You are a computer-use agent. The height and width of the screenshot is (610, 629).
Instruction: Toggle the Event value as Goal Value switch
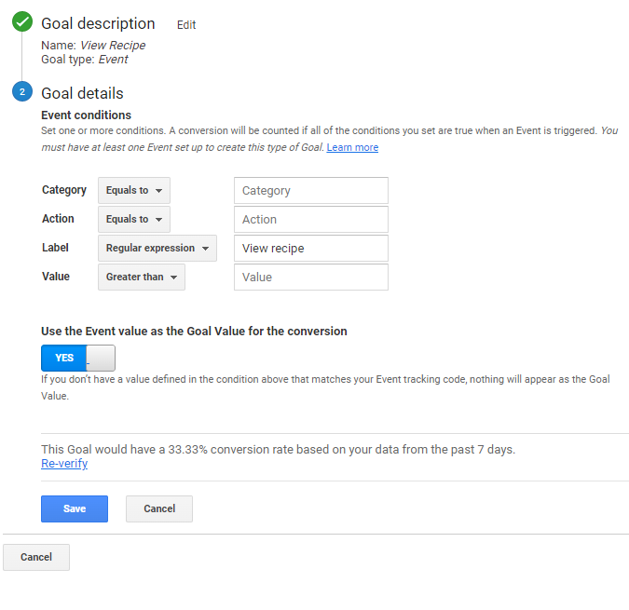[x=78, y=358]
